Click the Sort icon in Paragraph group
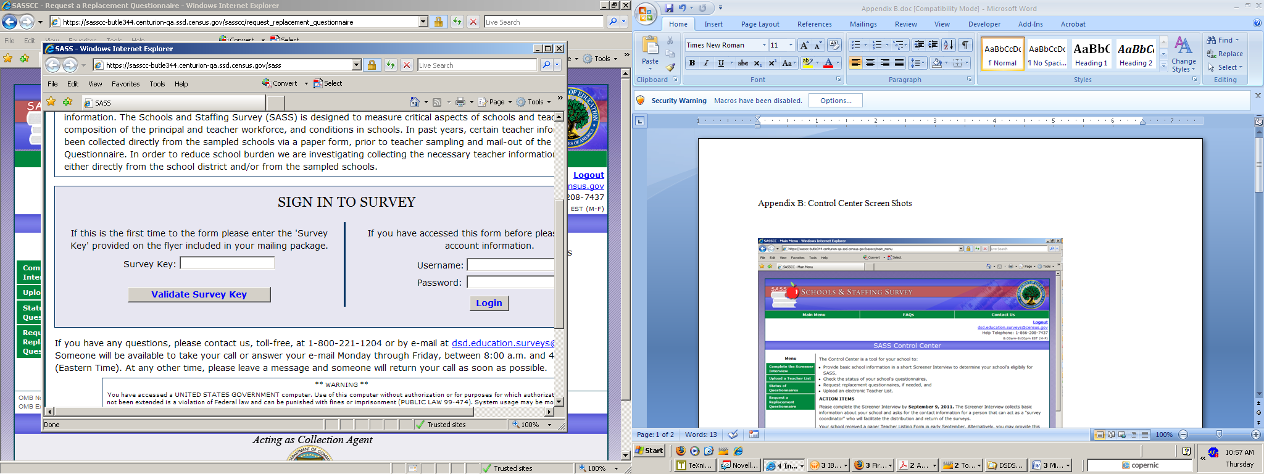The image size is (1264, 474). [x=949, y=45]
